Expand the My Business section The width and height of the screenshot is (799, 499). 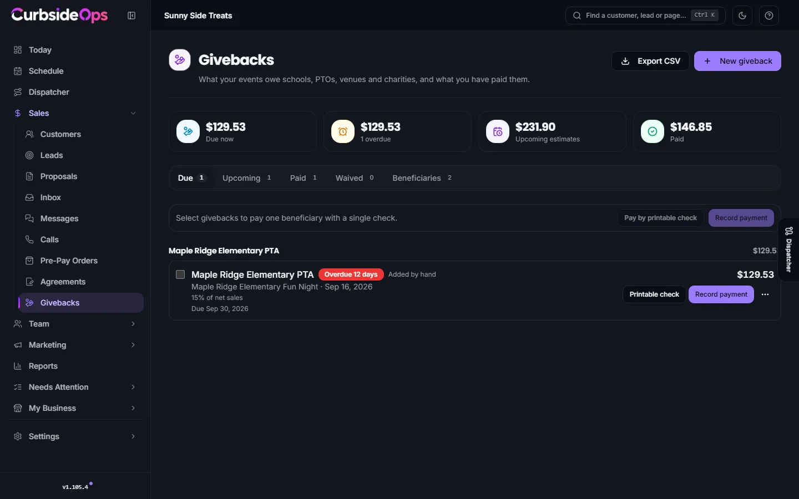[75, 408]
